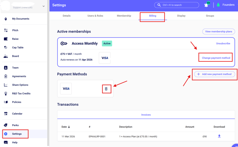Click the key icon beside Access Monthly
This screenshot has height=147, width=238.
(64, 44)
